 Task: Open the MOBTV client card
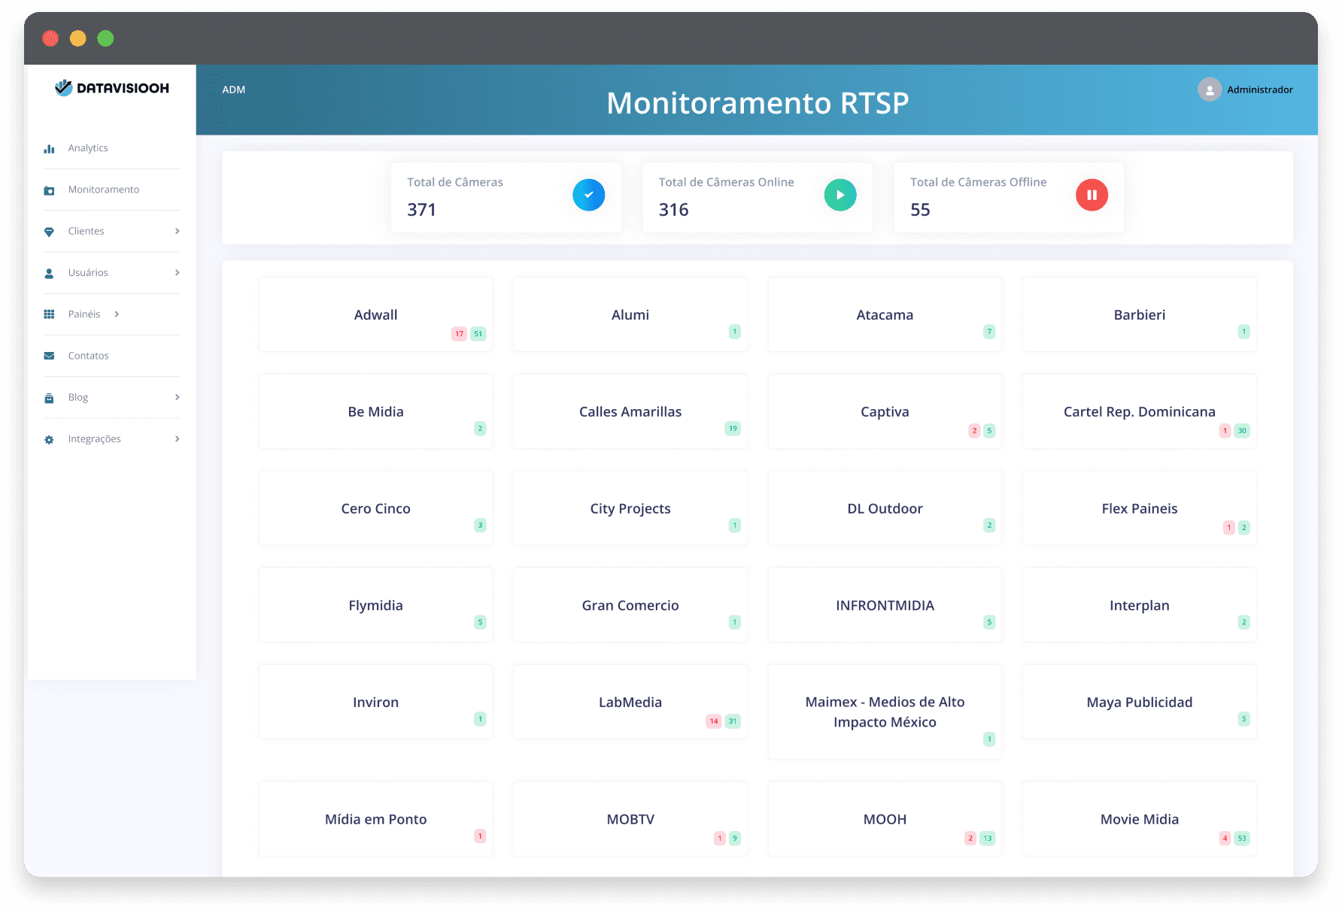[x=630, y=819]
